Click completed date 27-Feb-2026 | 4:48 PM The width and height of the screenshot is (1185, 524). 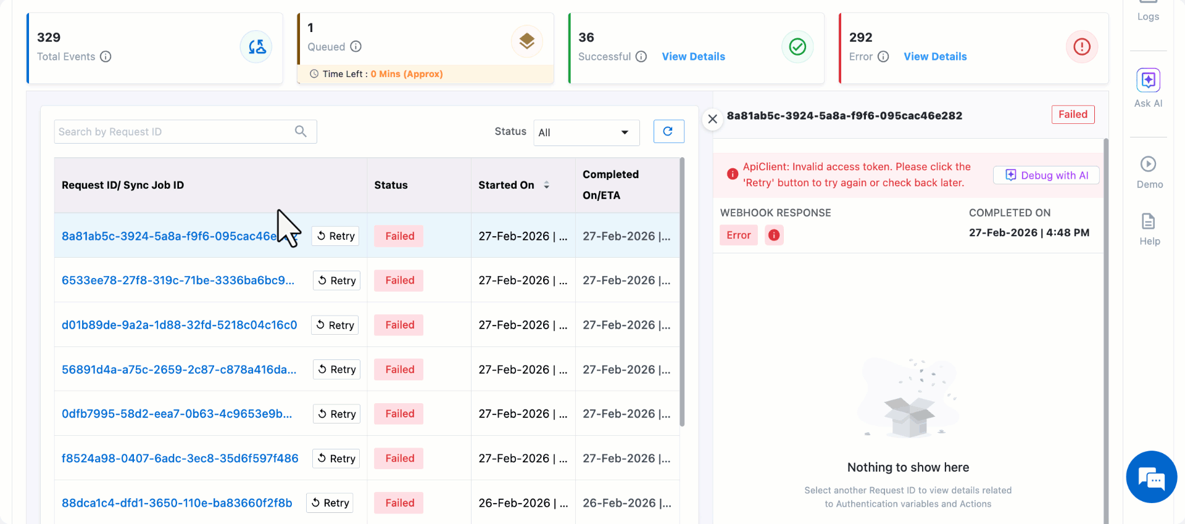tap(1029, 232)
